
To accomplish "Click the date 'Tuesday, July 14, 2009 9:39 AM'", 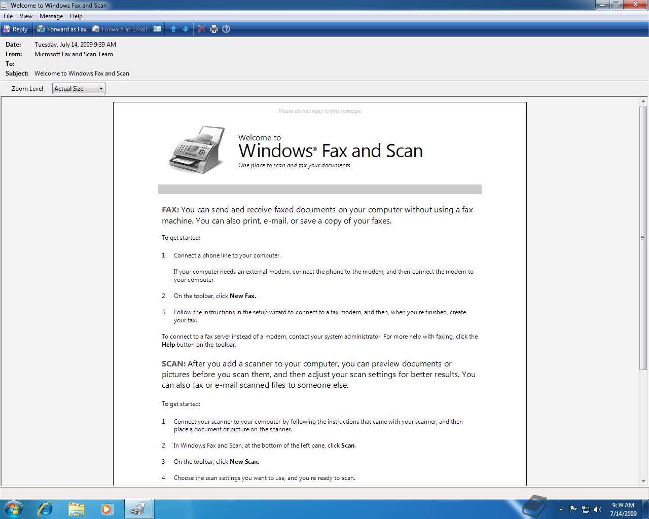I will pyautogui.click(x=75, y=45).
